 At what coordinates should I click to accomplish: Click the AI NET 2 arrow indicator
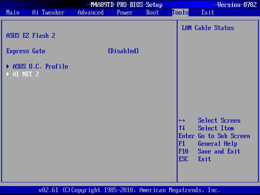point(8,74)
